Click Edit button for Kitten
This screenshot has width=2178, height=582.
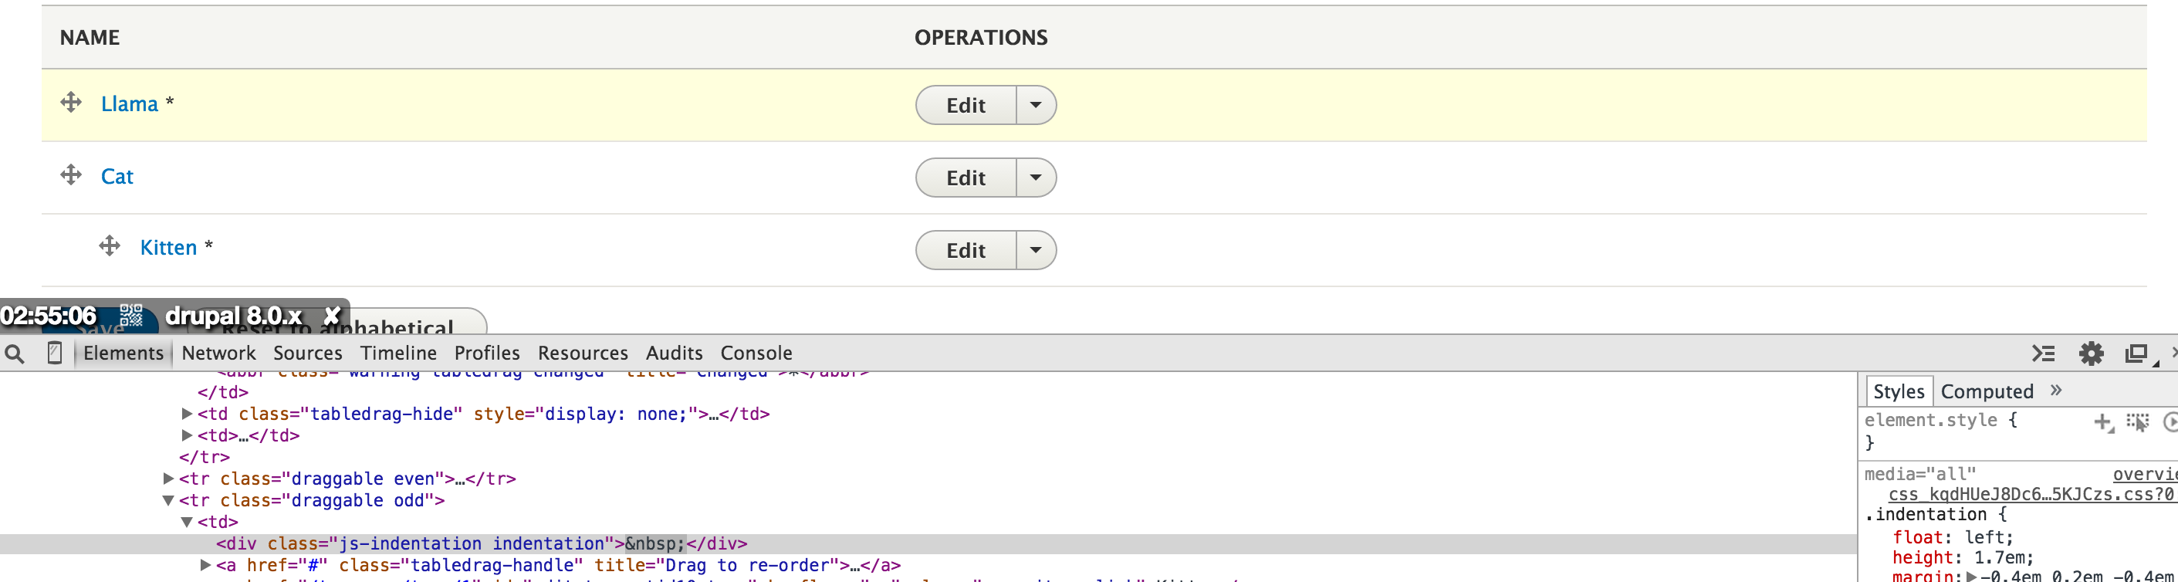pyautogui.click(x=966, y=250)
